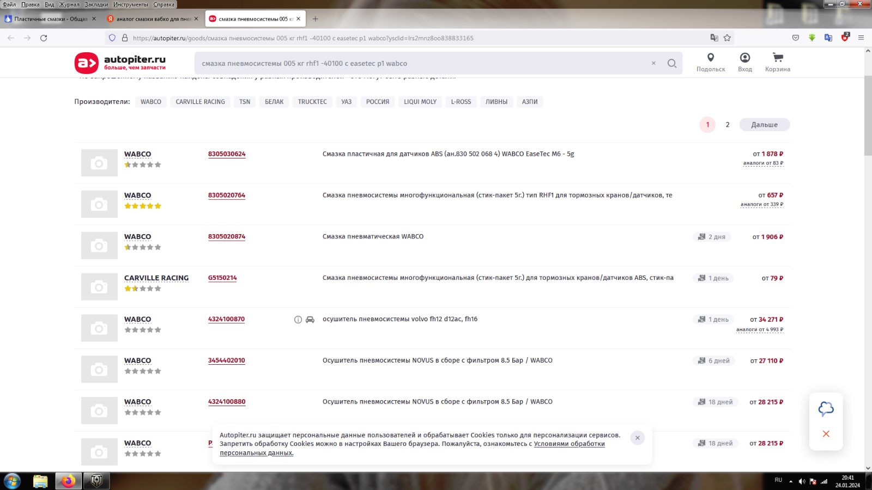Open the Firefox application menu (hamburger)
Image resolution: width=872 pixels, height=490 pixels.
[x=861, y=38]
